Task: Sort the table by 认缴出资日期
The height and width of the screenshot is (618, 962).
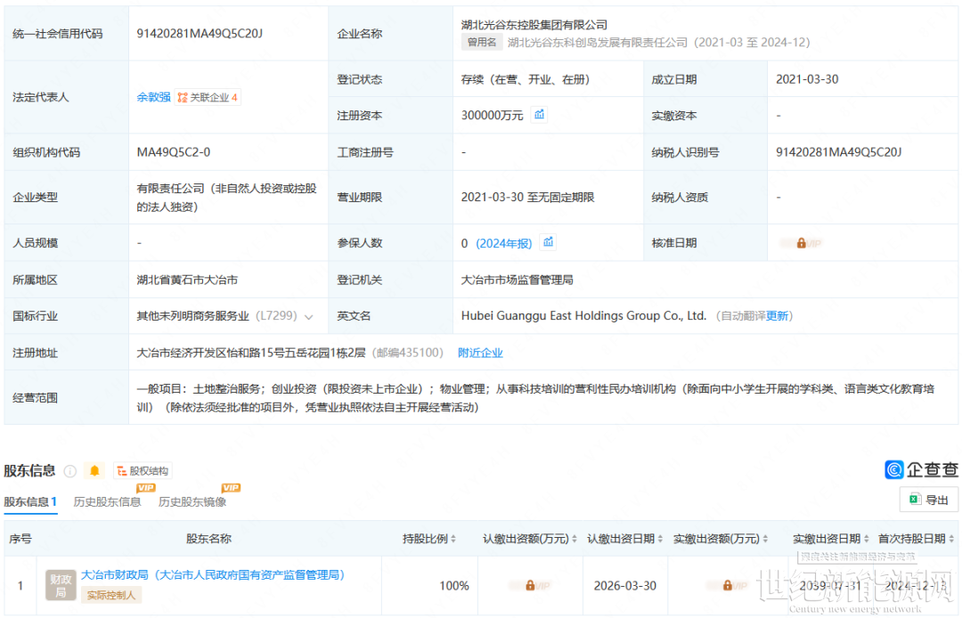Action: coord(661,539)
